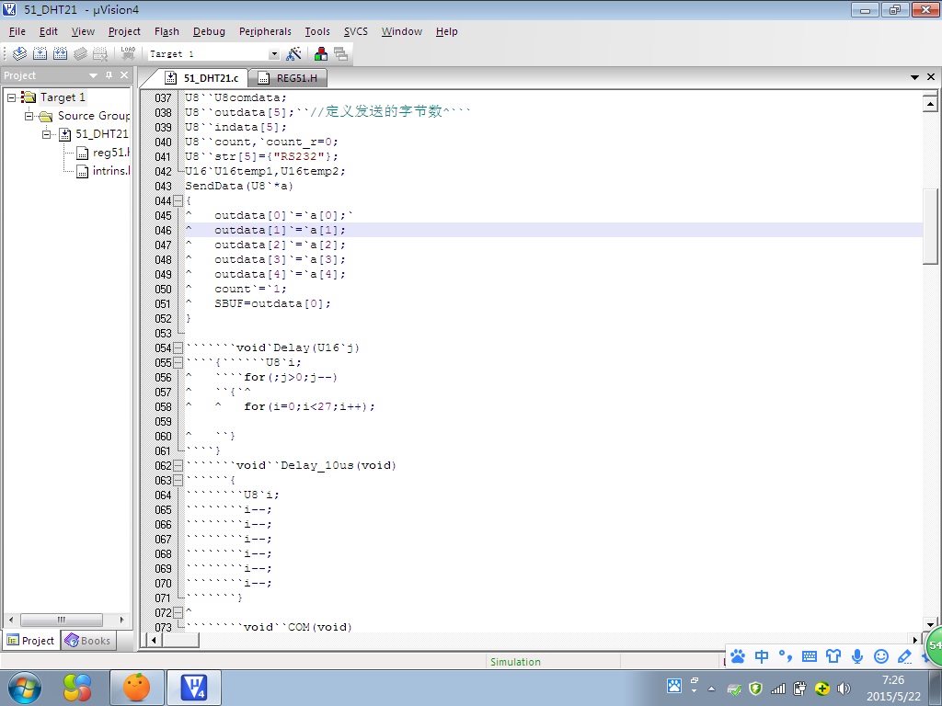942x706 pixels.
Task: Open the colorful clover app on taskbar
Action: point(77,688)
